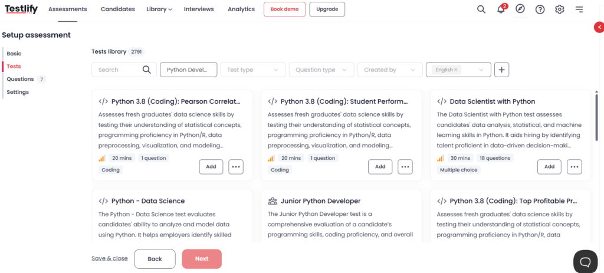The width and height of the screenshot is (604, 273).
Task: Remove the English language filter tag
Action: 456,70
